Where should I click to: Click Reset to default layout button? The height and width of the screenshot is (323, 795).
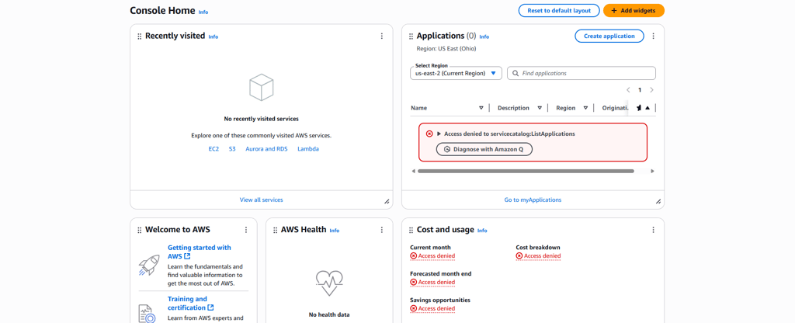click(x=559, y=11)
